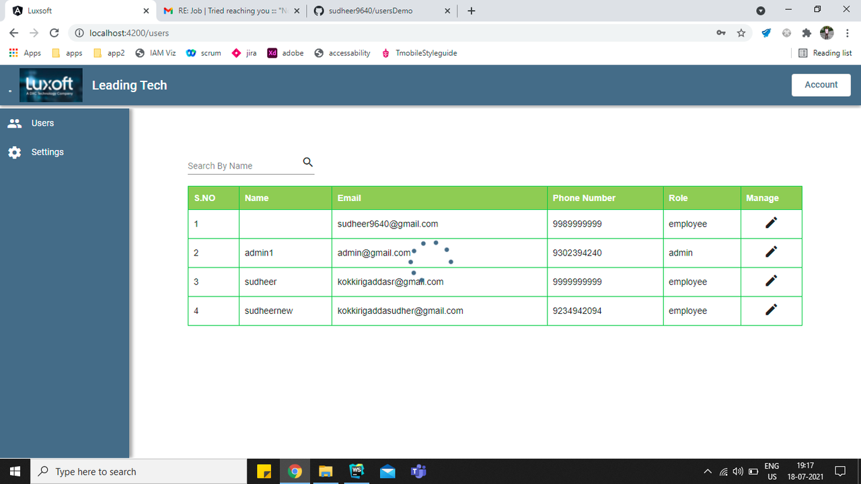Viewport: 861px width, 484px height.
Task: Open the saved passwords key icon
Action: pos(720,33)
